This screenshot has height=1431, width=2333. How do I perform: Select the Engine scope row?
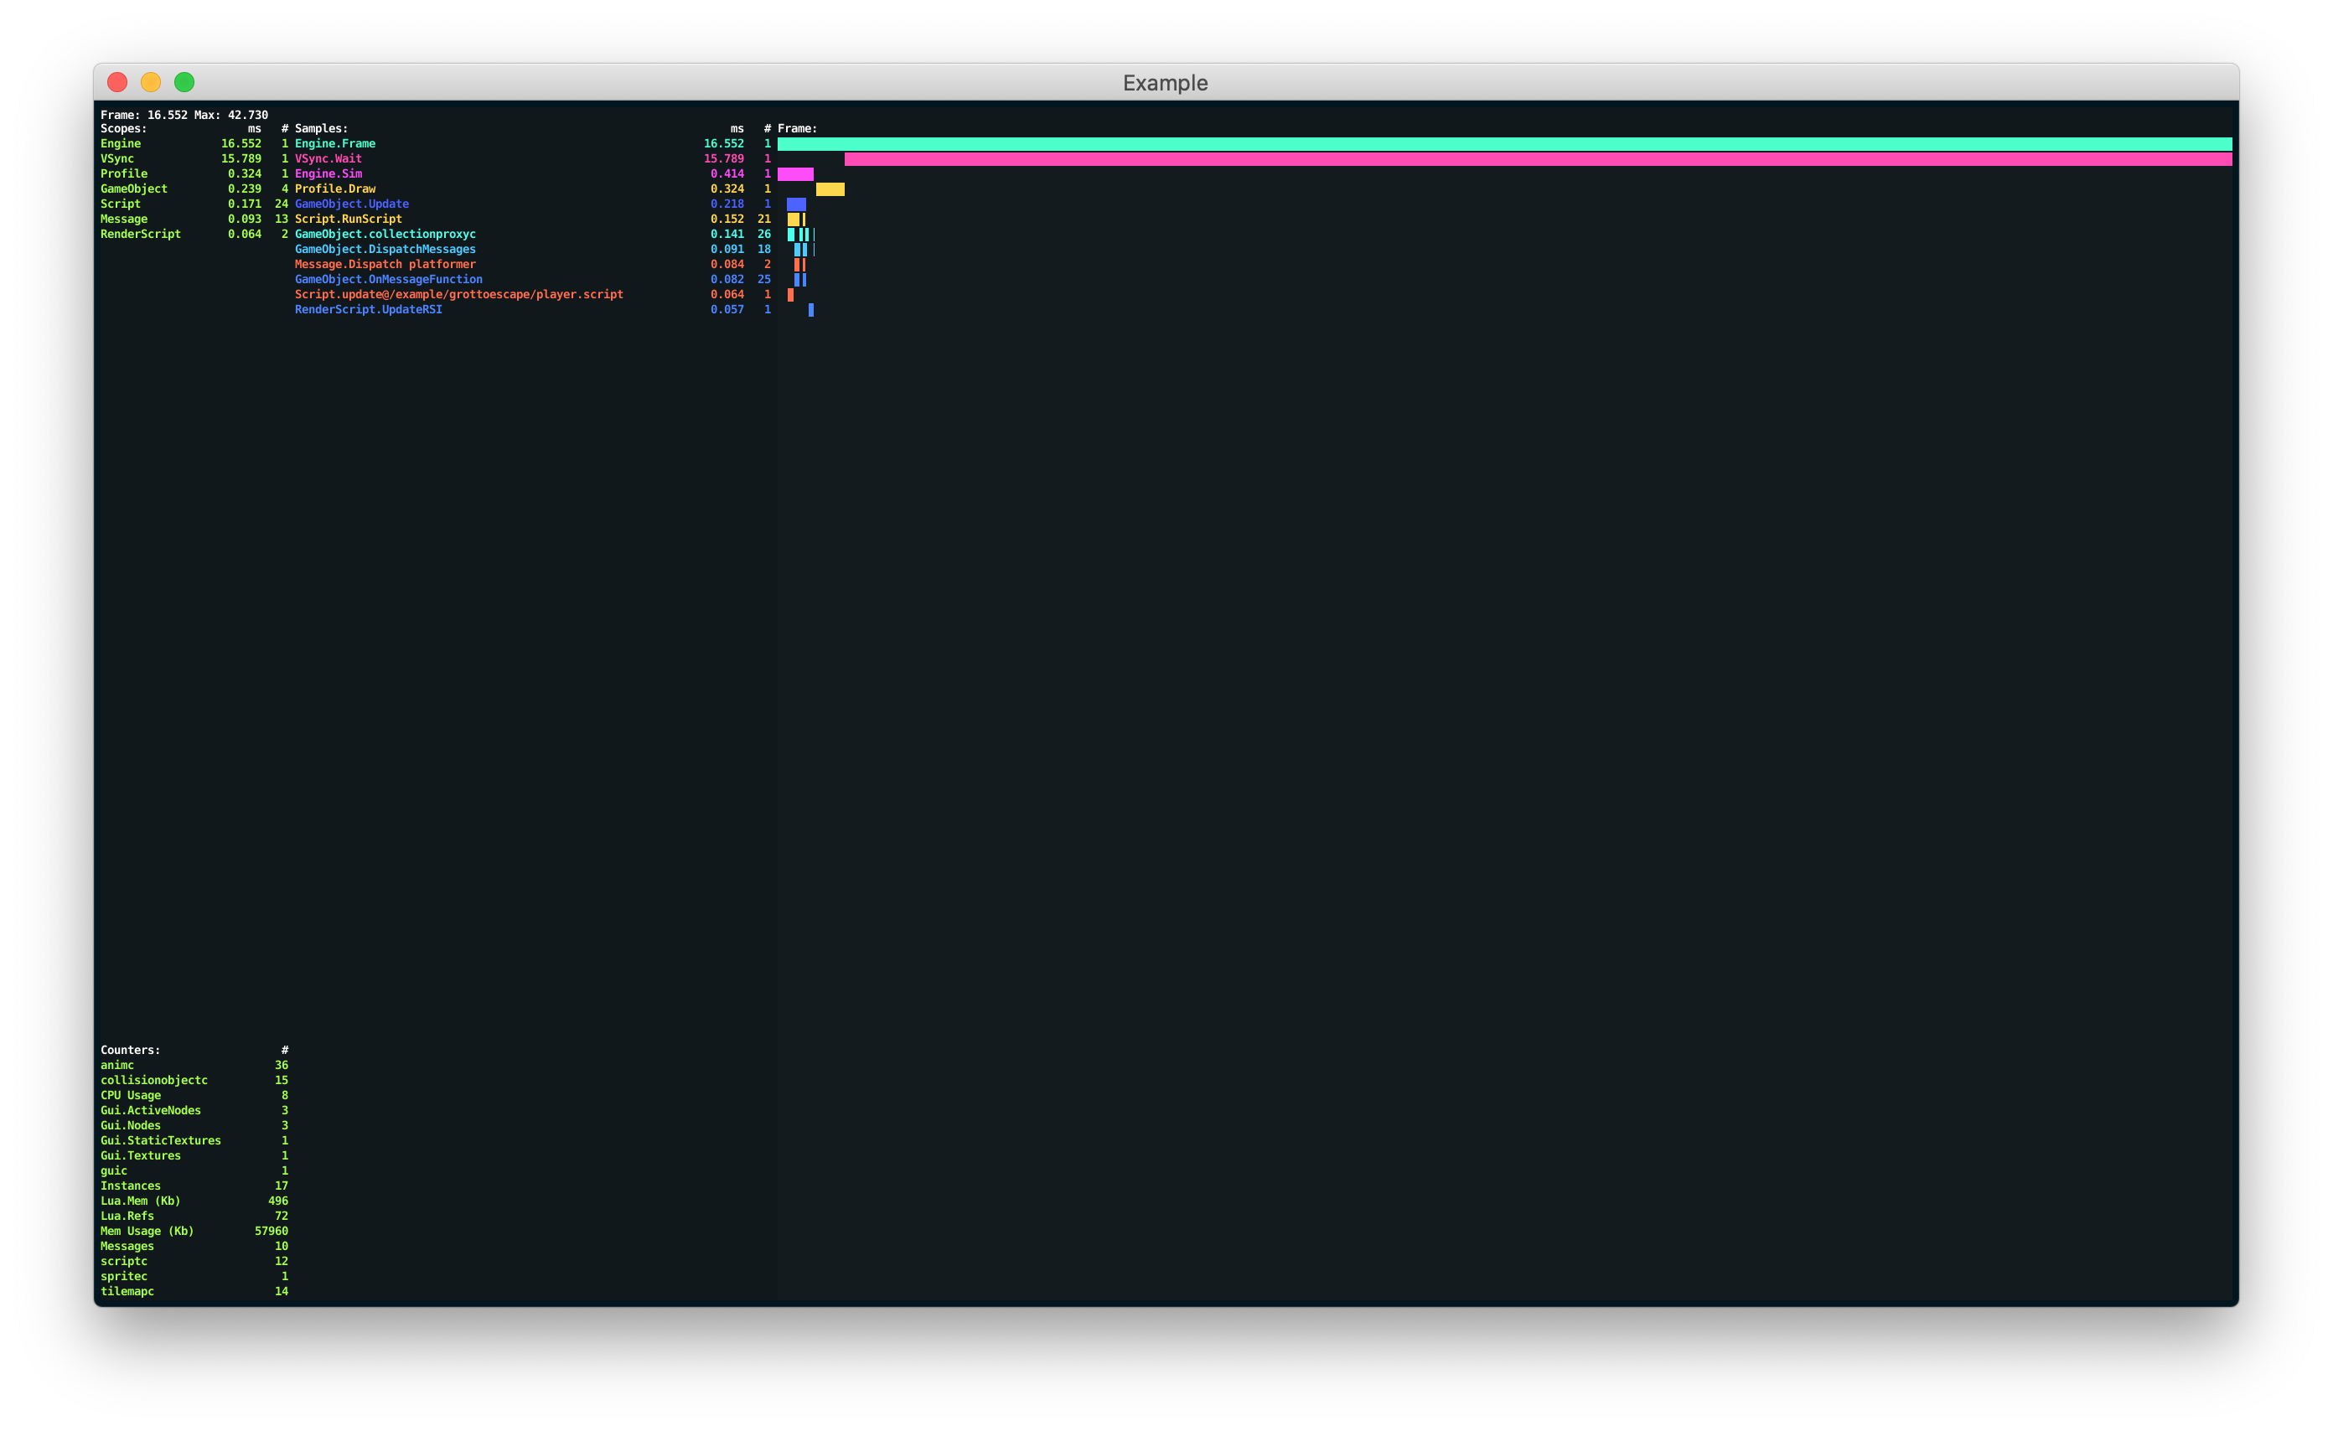119,143
